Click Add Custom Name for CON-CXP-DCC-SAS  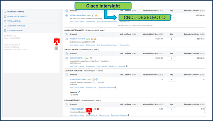(x=77, y=88)
